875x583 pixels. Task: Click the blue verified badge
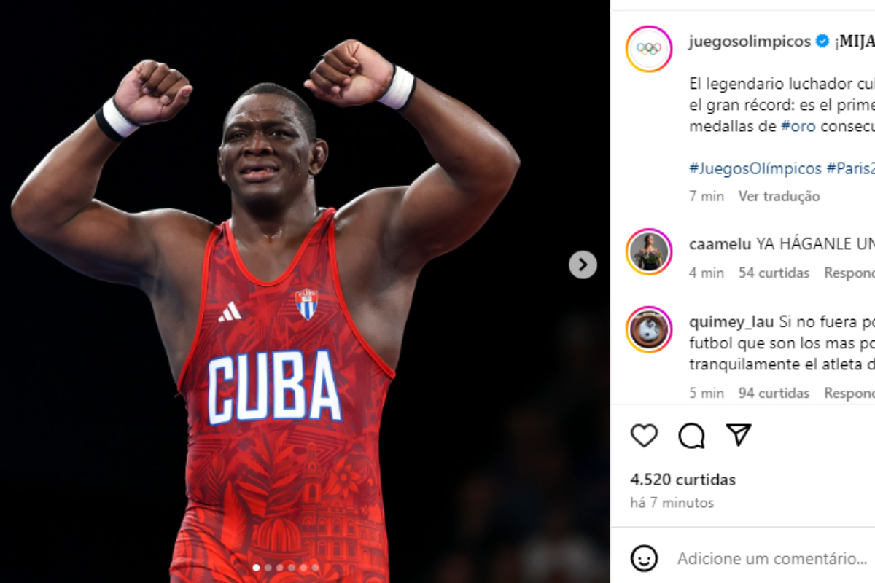pyautogui.click(x=822, y=42)
